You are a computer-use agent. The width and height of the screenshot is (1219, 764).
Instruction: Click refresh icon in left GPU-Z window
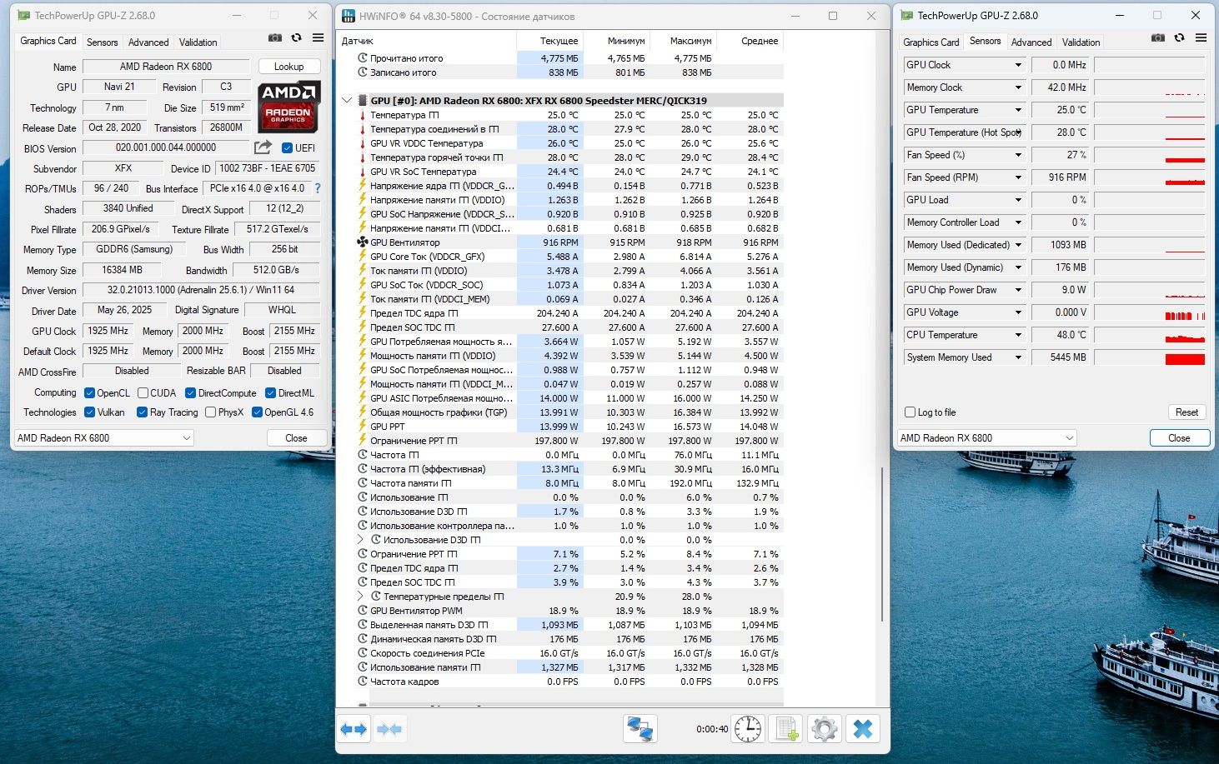[x=296, y=37]
